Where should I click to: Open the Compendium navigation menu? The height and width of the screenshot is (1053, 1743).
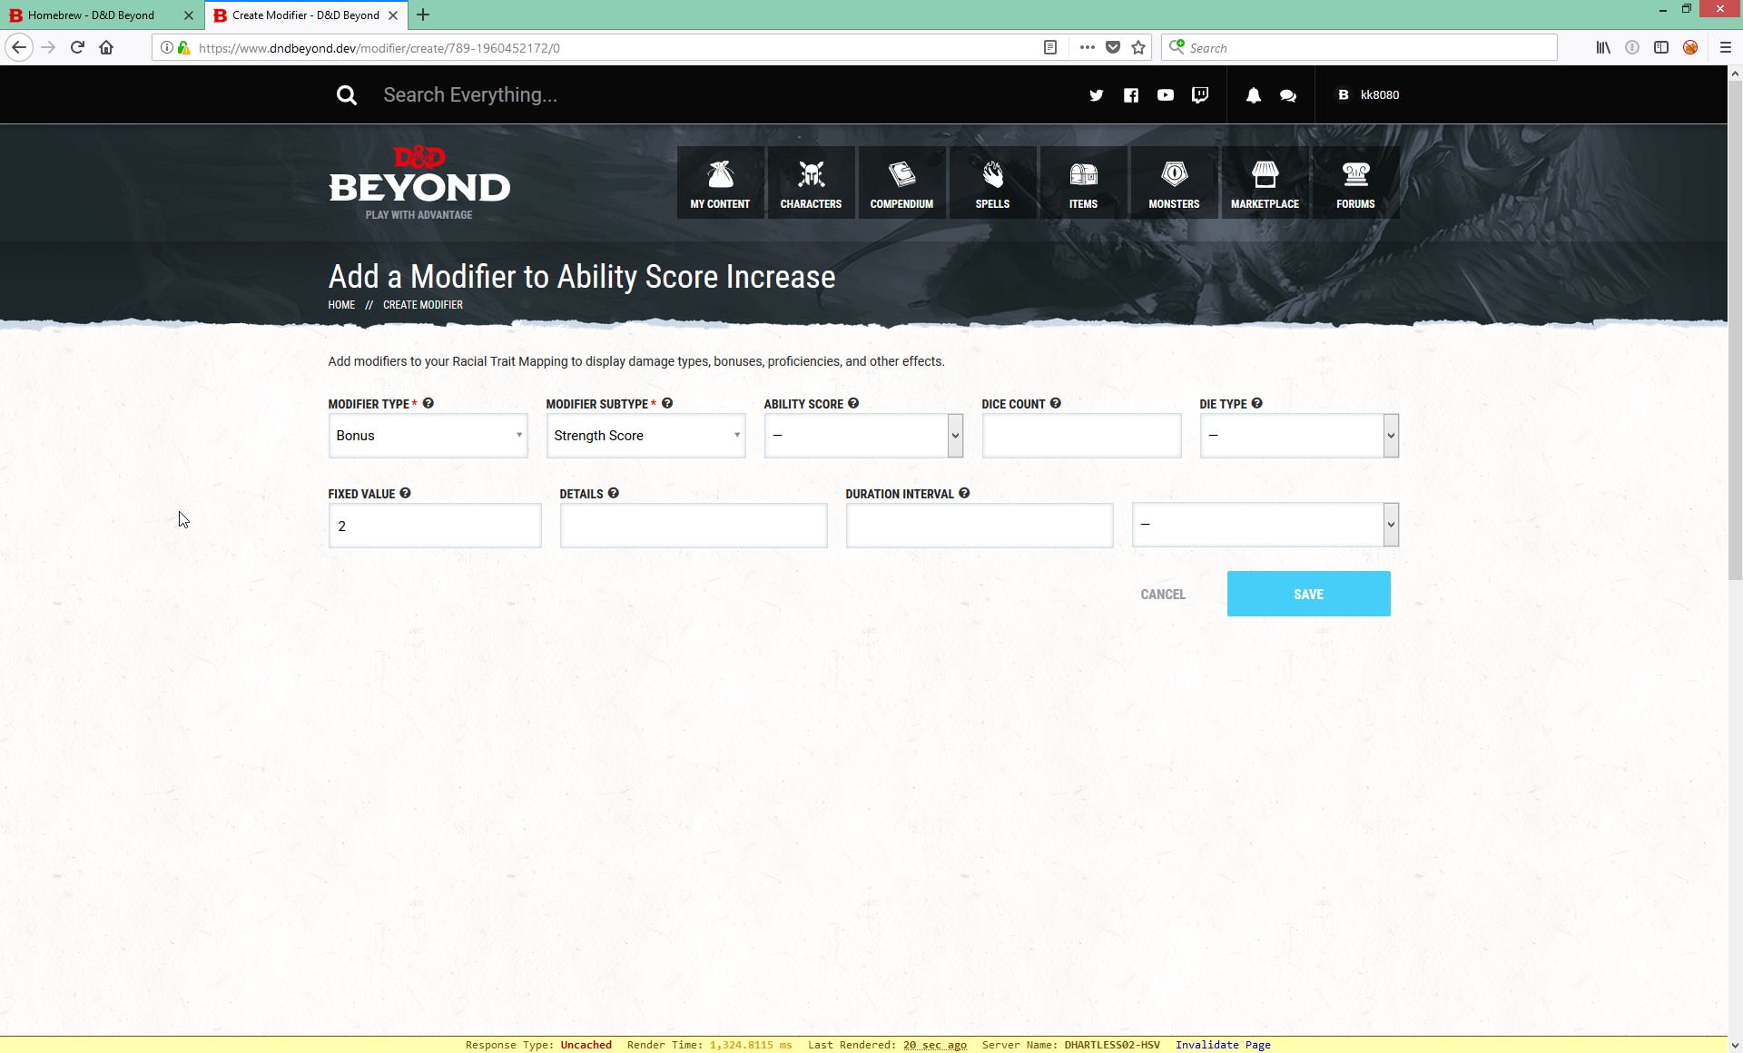click(901, 182)
